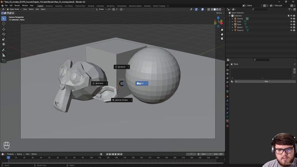
Task: Select the Scale tool
Action: click(x=4, y=39)
